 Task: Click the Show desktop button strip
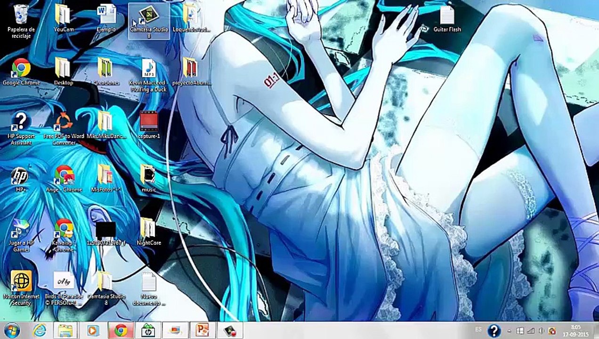click(596, 331)
